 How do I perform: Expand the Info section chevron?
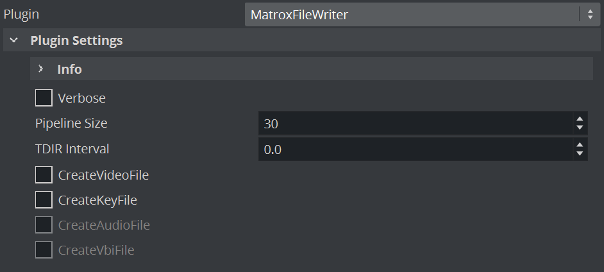(40, 69)
